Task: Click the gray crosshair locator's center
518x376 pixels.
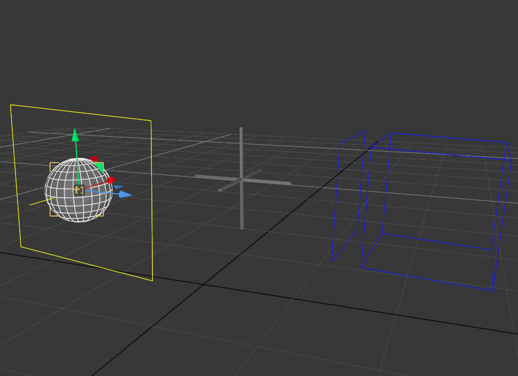Action: 241,180
